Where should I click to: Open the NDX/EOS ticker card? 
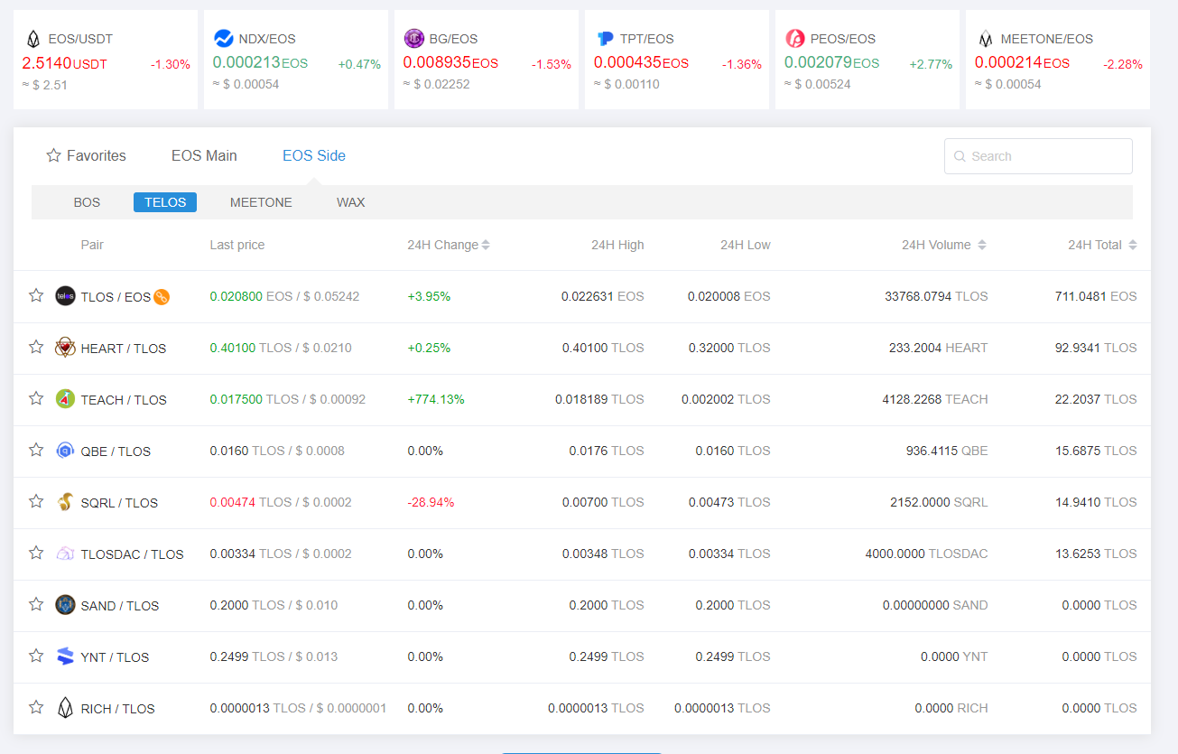point(296,60)
